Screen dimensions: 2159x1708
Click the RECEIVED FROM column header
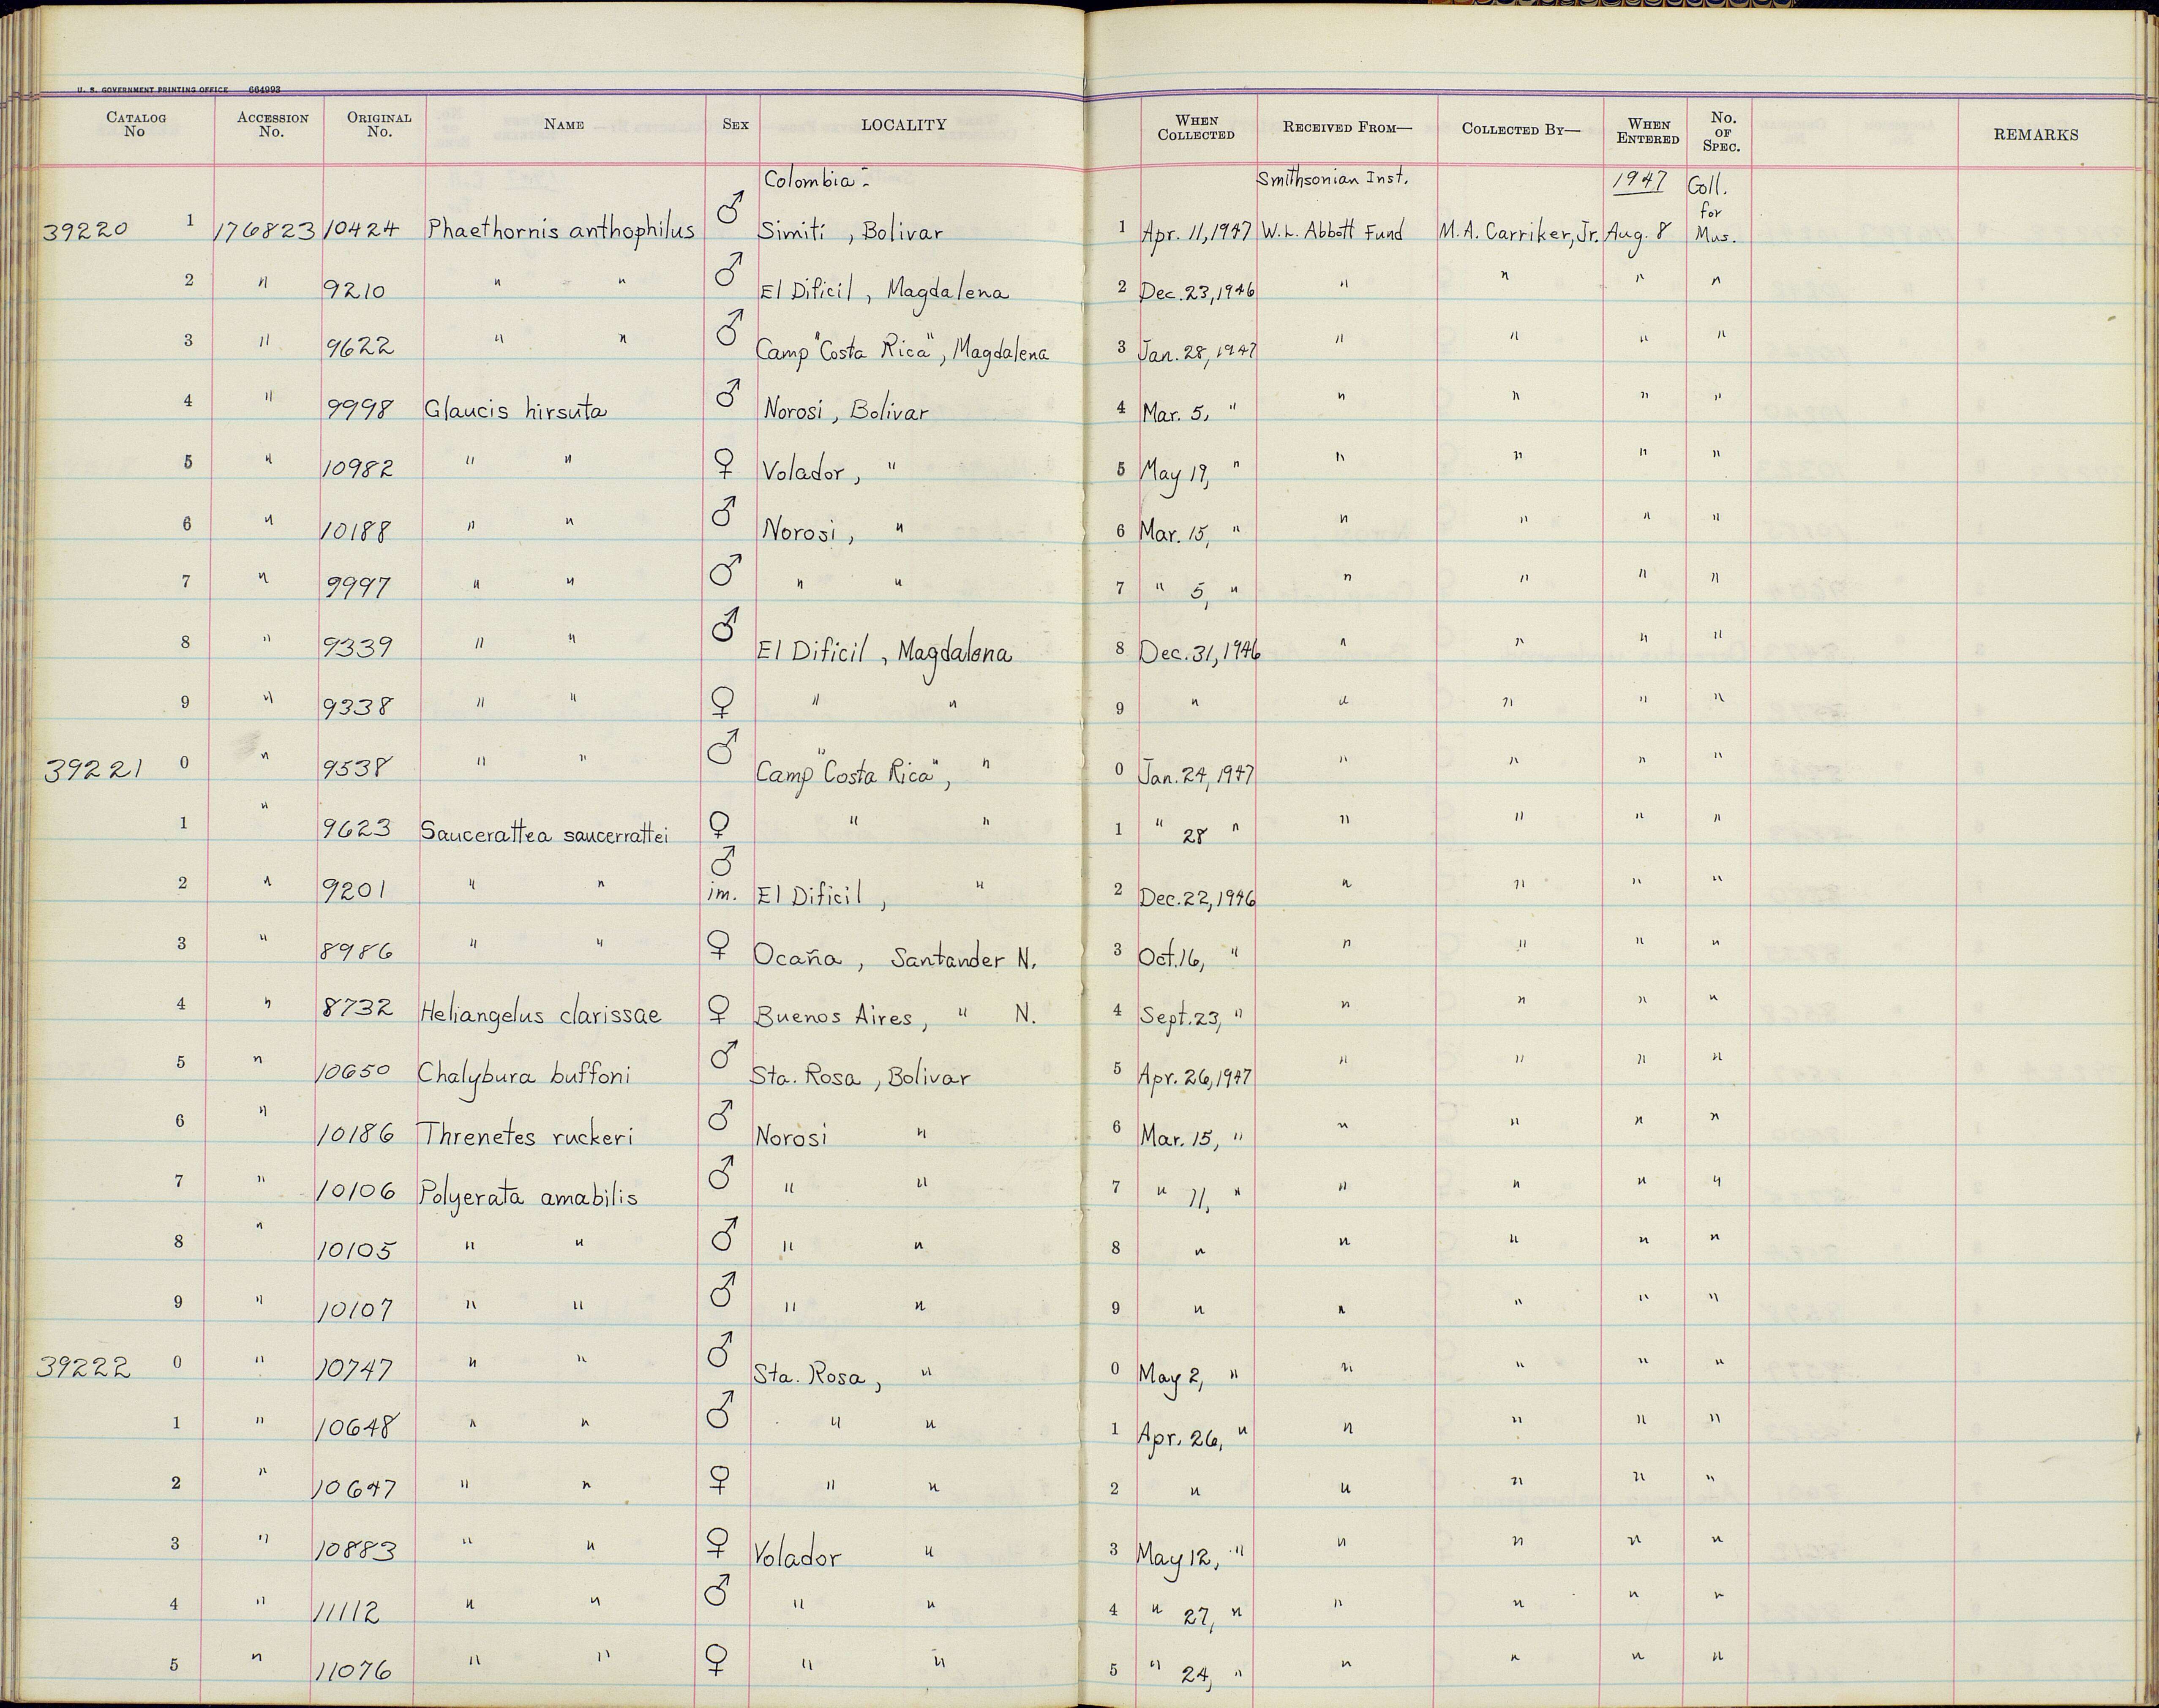[x=1347, y=127]
